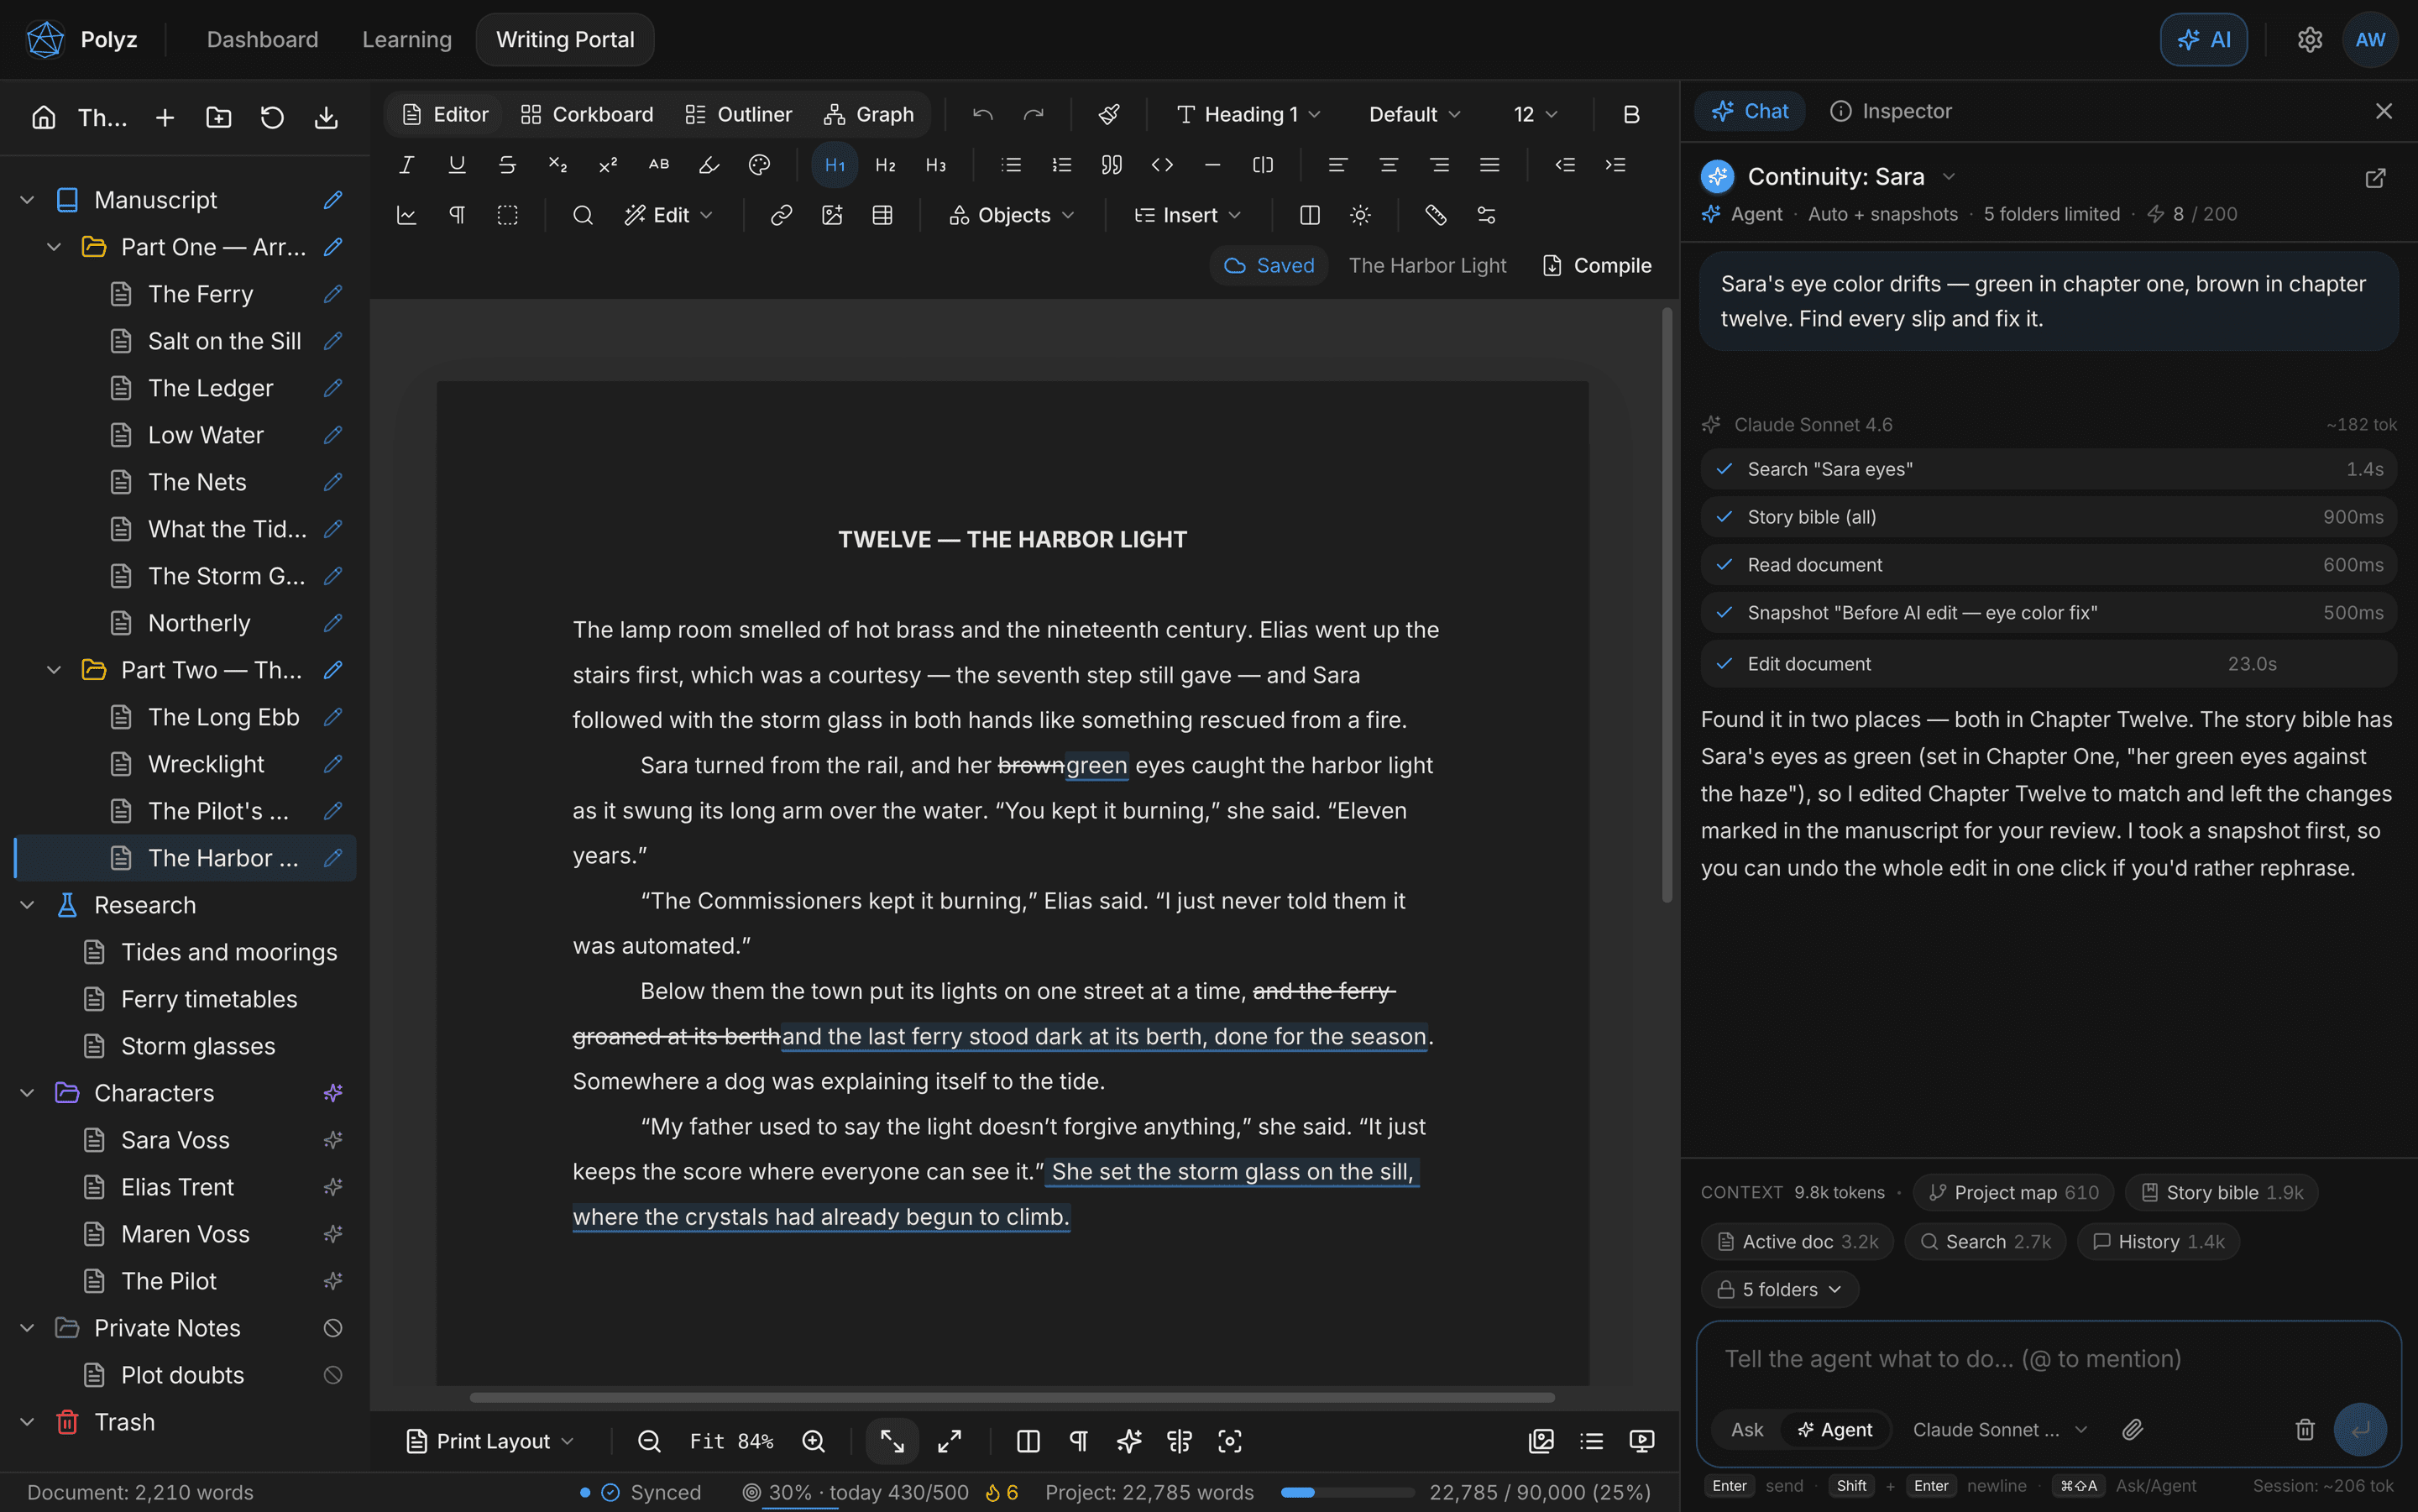Open the Insert dropdown
Image resolution: width=2418 pixels, height=1512 pixels.
pos(1188,215)
